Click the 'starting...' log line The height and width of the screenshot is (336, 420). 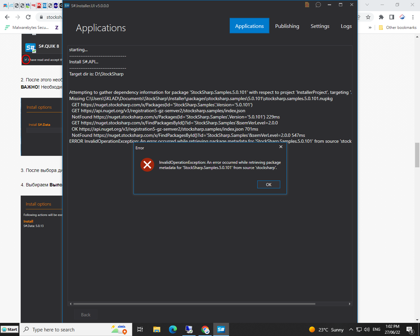78,50
